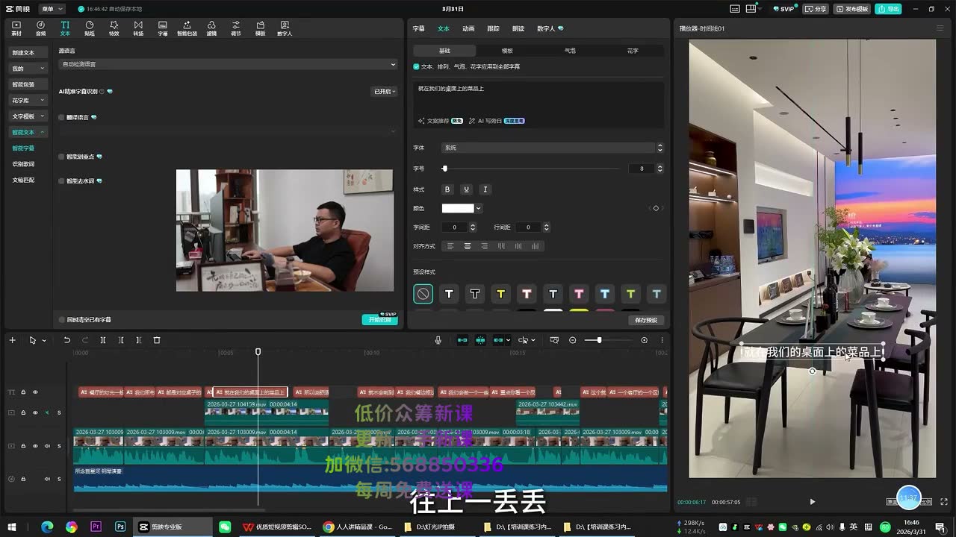Screen dimensions: 956x537
Task: Select the 花字 sub-tab
Action: (633, 51)
